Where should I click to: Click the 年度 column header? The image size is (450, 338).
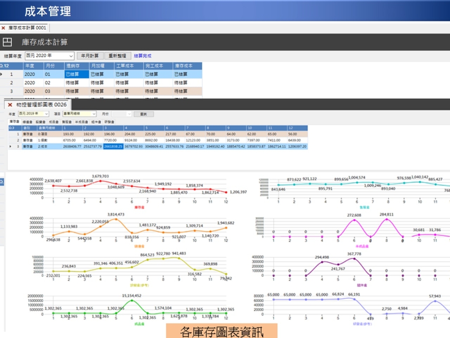click(33, 66)
